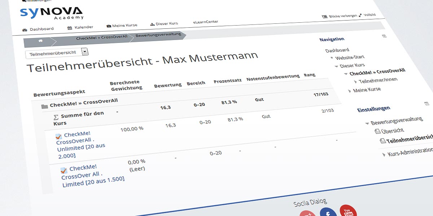The height and width of the screenshot is (216, 433).
Task: Click the Synova Academy logo
Action: tap(52, 13)
